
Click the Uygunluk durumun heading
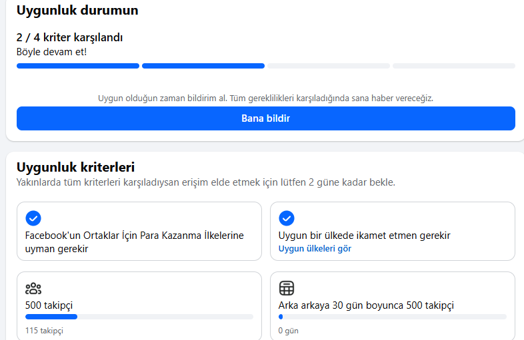point(77,11)
